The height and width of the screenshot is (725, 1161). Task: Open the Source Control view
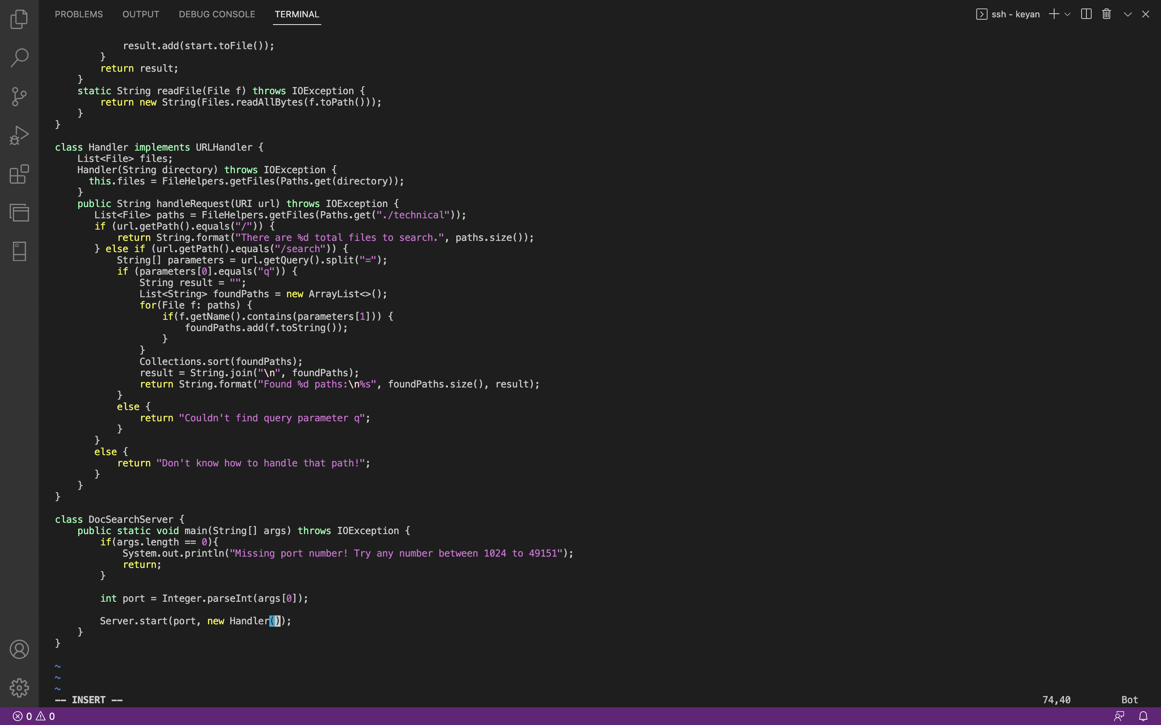tap(19, 96)
